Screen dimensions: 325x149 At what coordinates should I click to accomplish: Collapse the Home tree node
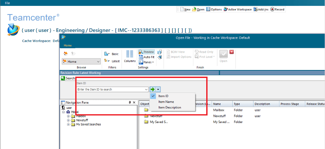coord(64,112)
